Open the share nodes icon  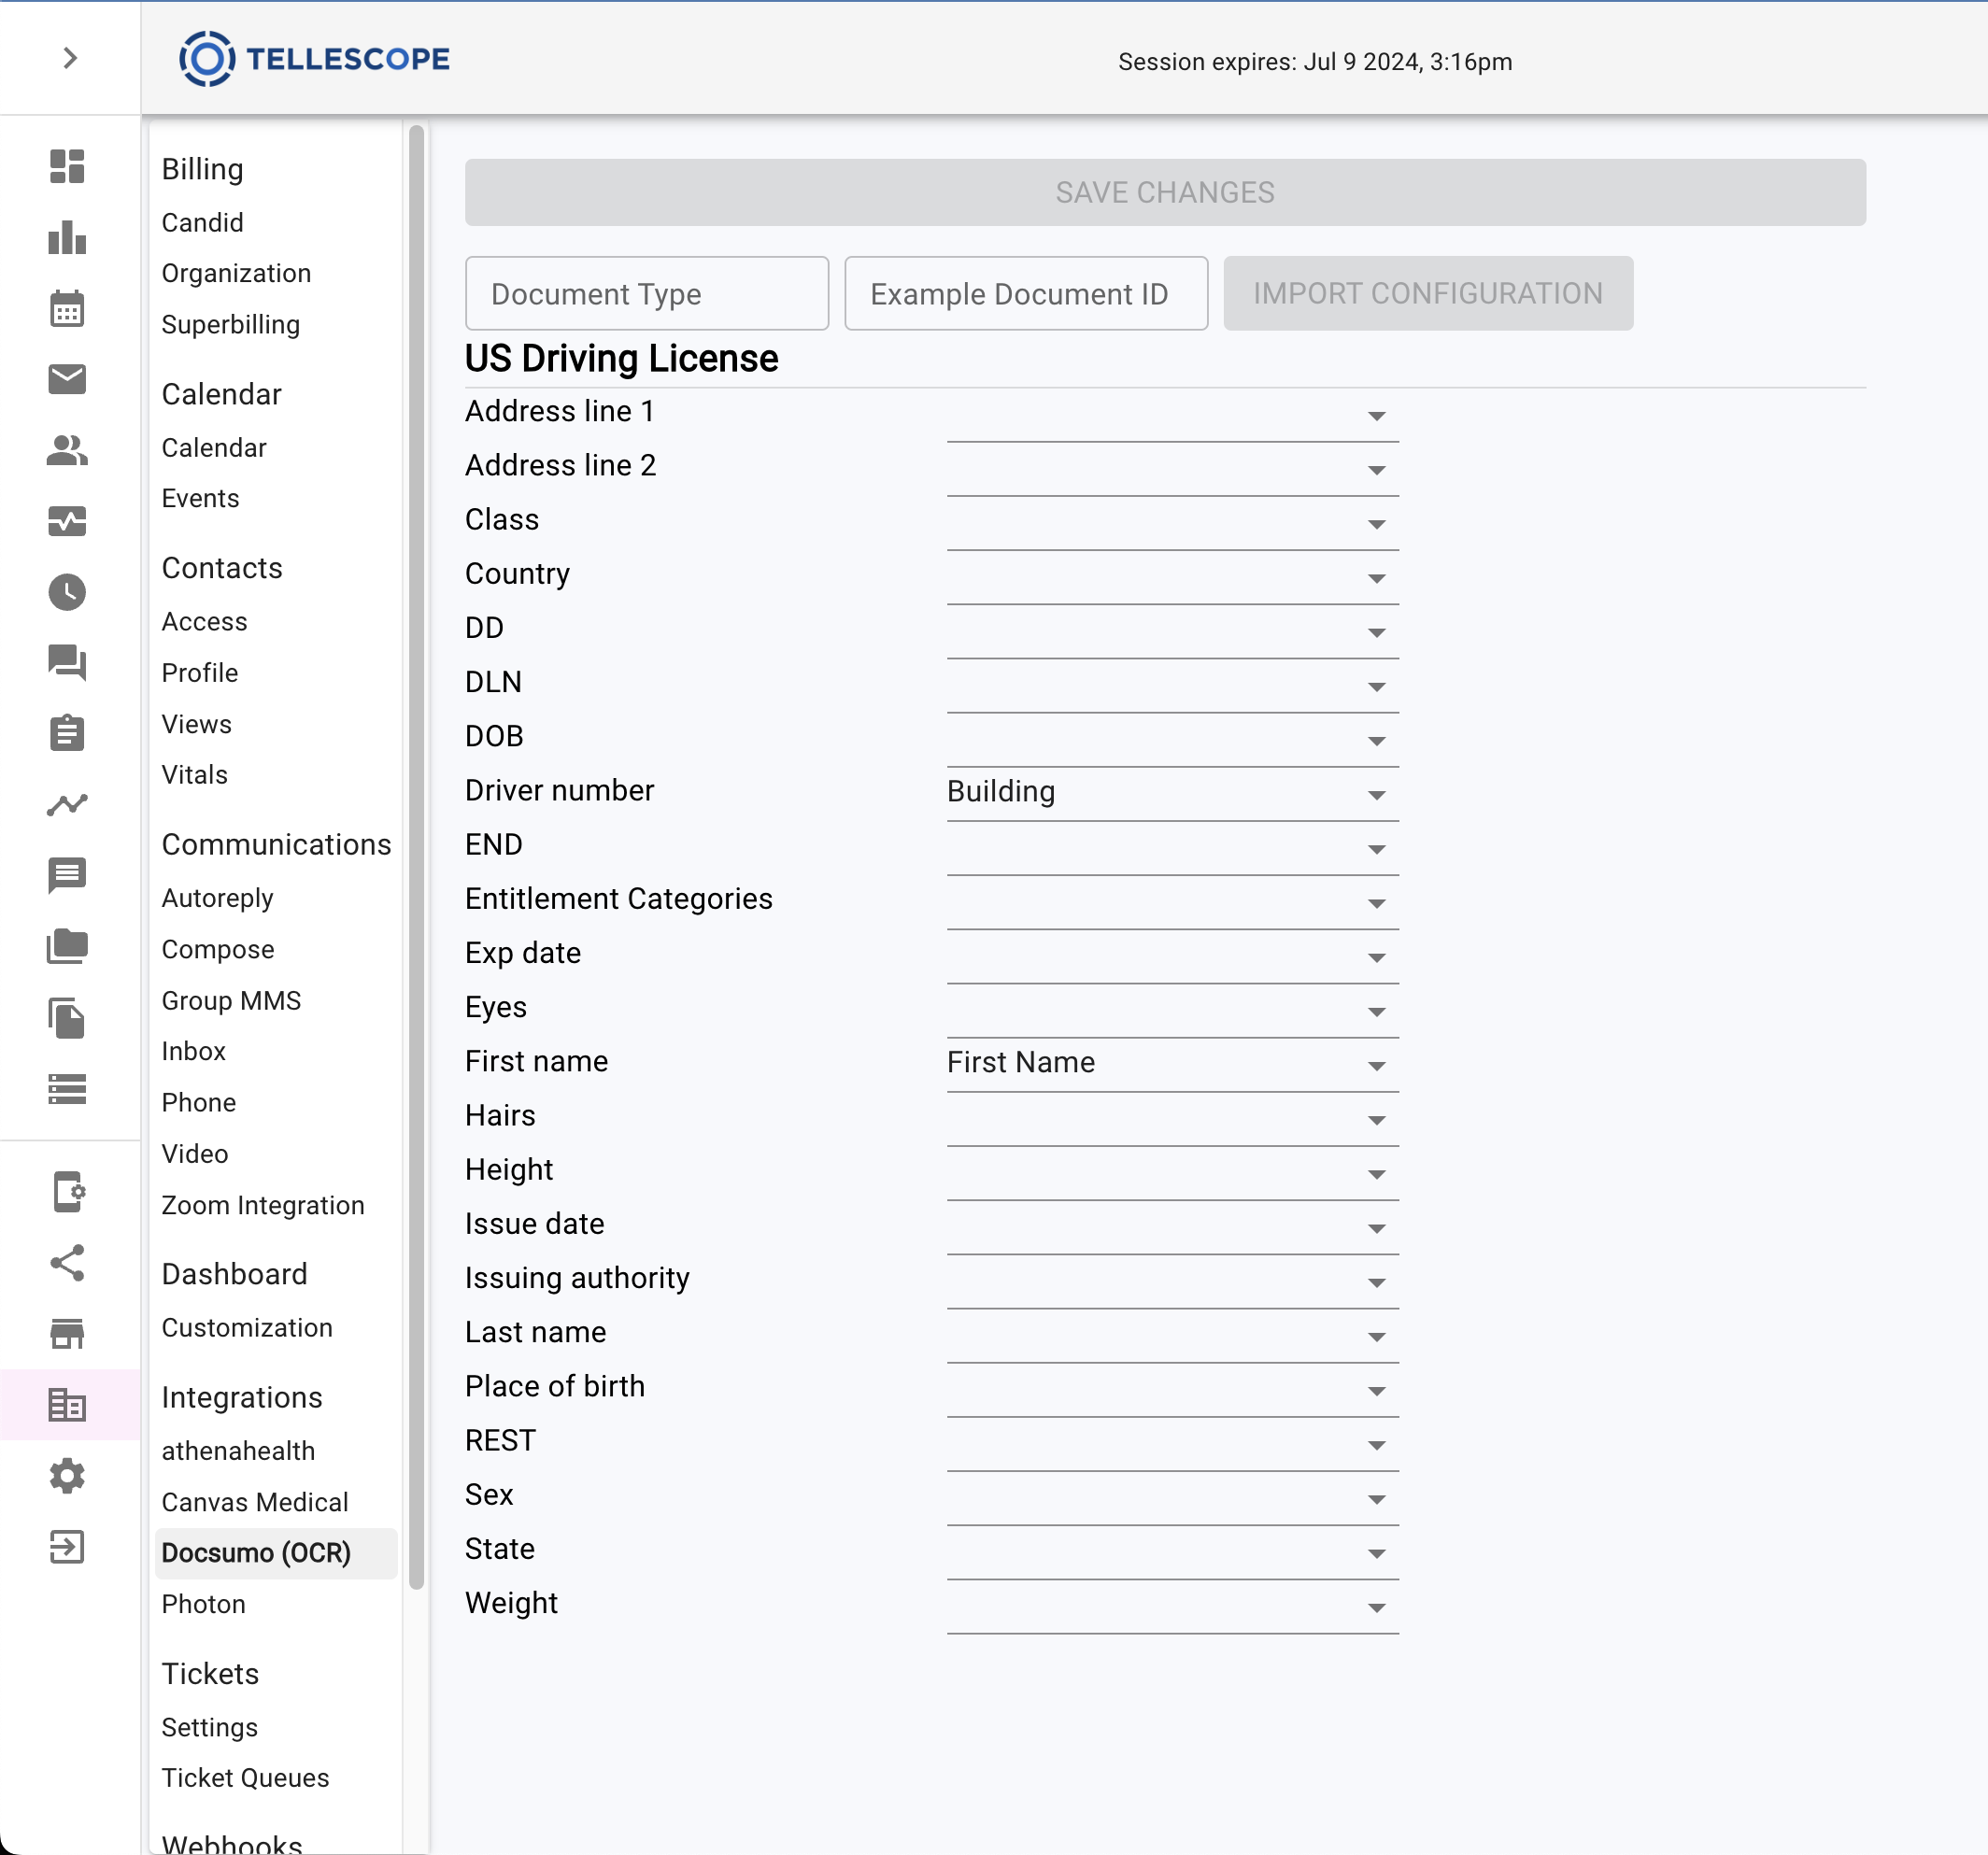pyautogui.click(x=67, y=1263)
